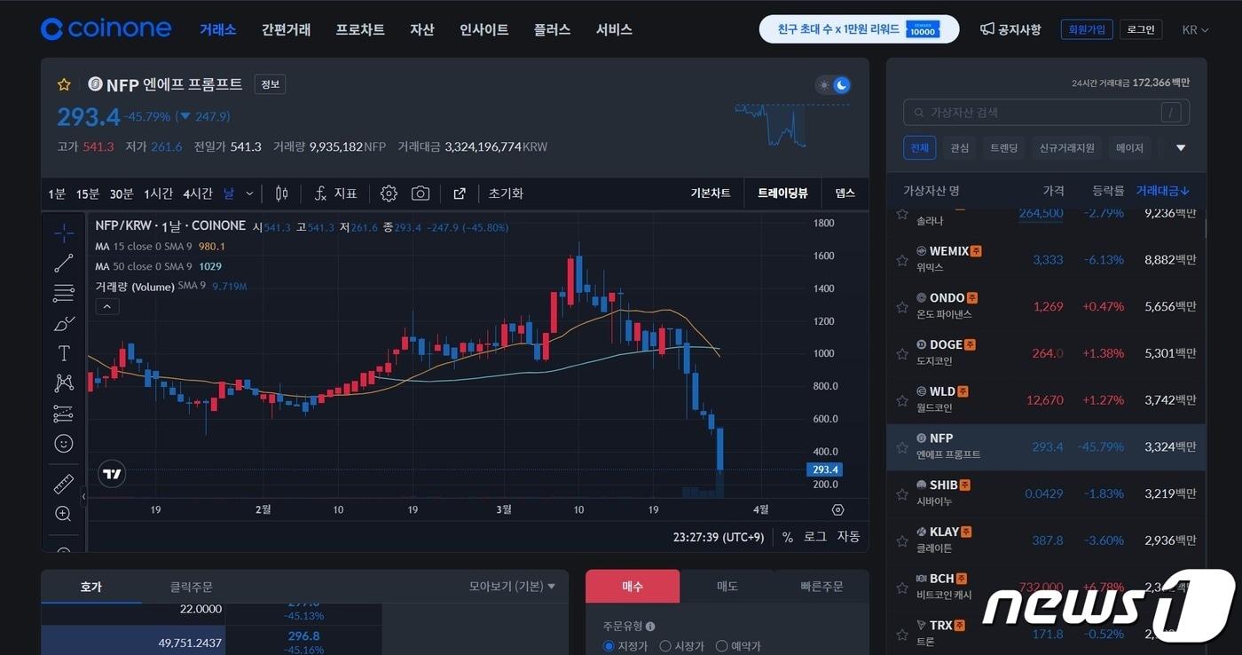Click the 로그인 login button
This screenshot has width=1242, height=655.
[1140, 29]
